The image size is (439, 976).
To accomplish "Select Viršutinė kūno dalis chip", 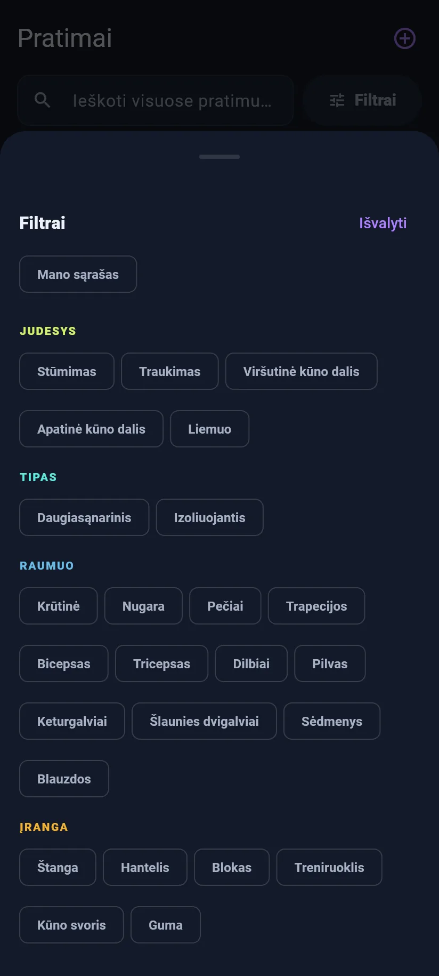I will pos(302,371).
